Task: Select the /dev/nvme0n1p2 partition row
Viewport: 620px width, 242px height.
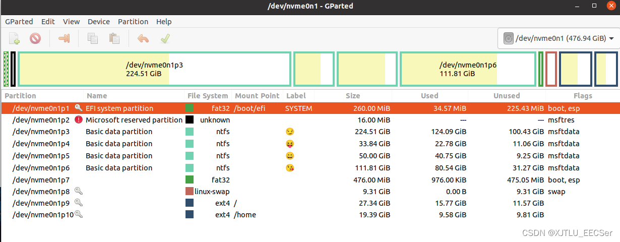Action: click(310, 120)
